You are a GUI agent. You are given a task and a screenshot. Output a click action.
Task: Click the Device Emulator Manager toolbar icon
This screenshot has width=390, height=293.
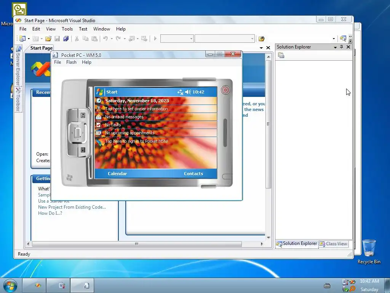tap(343, 39)
